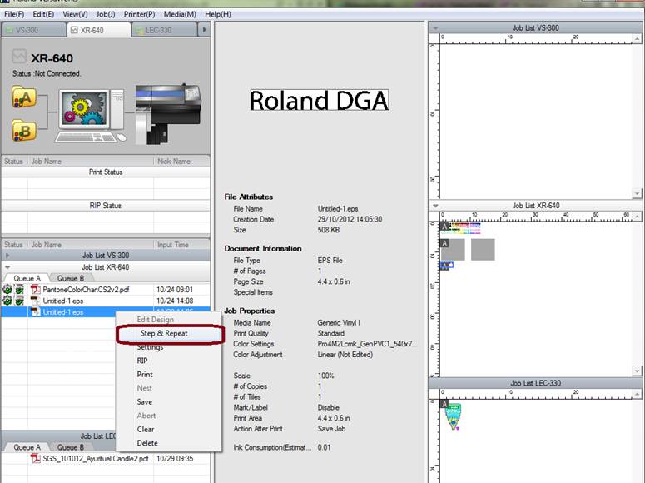Screen dimensions: 645x483
Task: Collapse Job List VS-300 layout preview panel
Action: click(x=435, y=28)
